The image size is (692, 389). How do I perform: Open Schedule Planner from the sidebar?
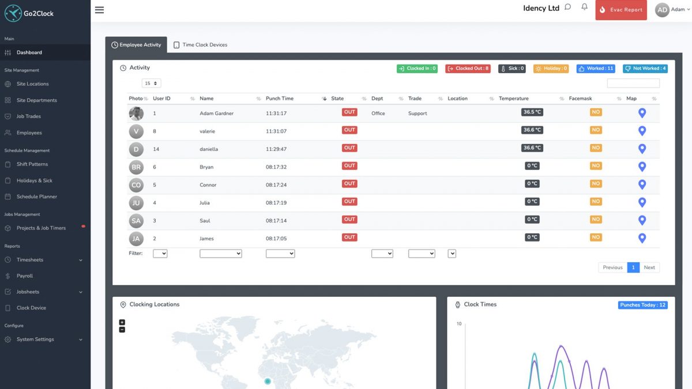click(x=36, y=197)
